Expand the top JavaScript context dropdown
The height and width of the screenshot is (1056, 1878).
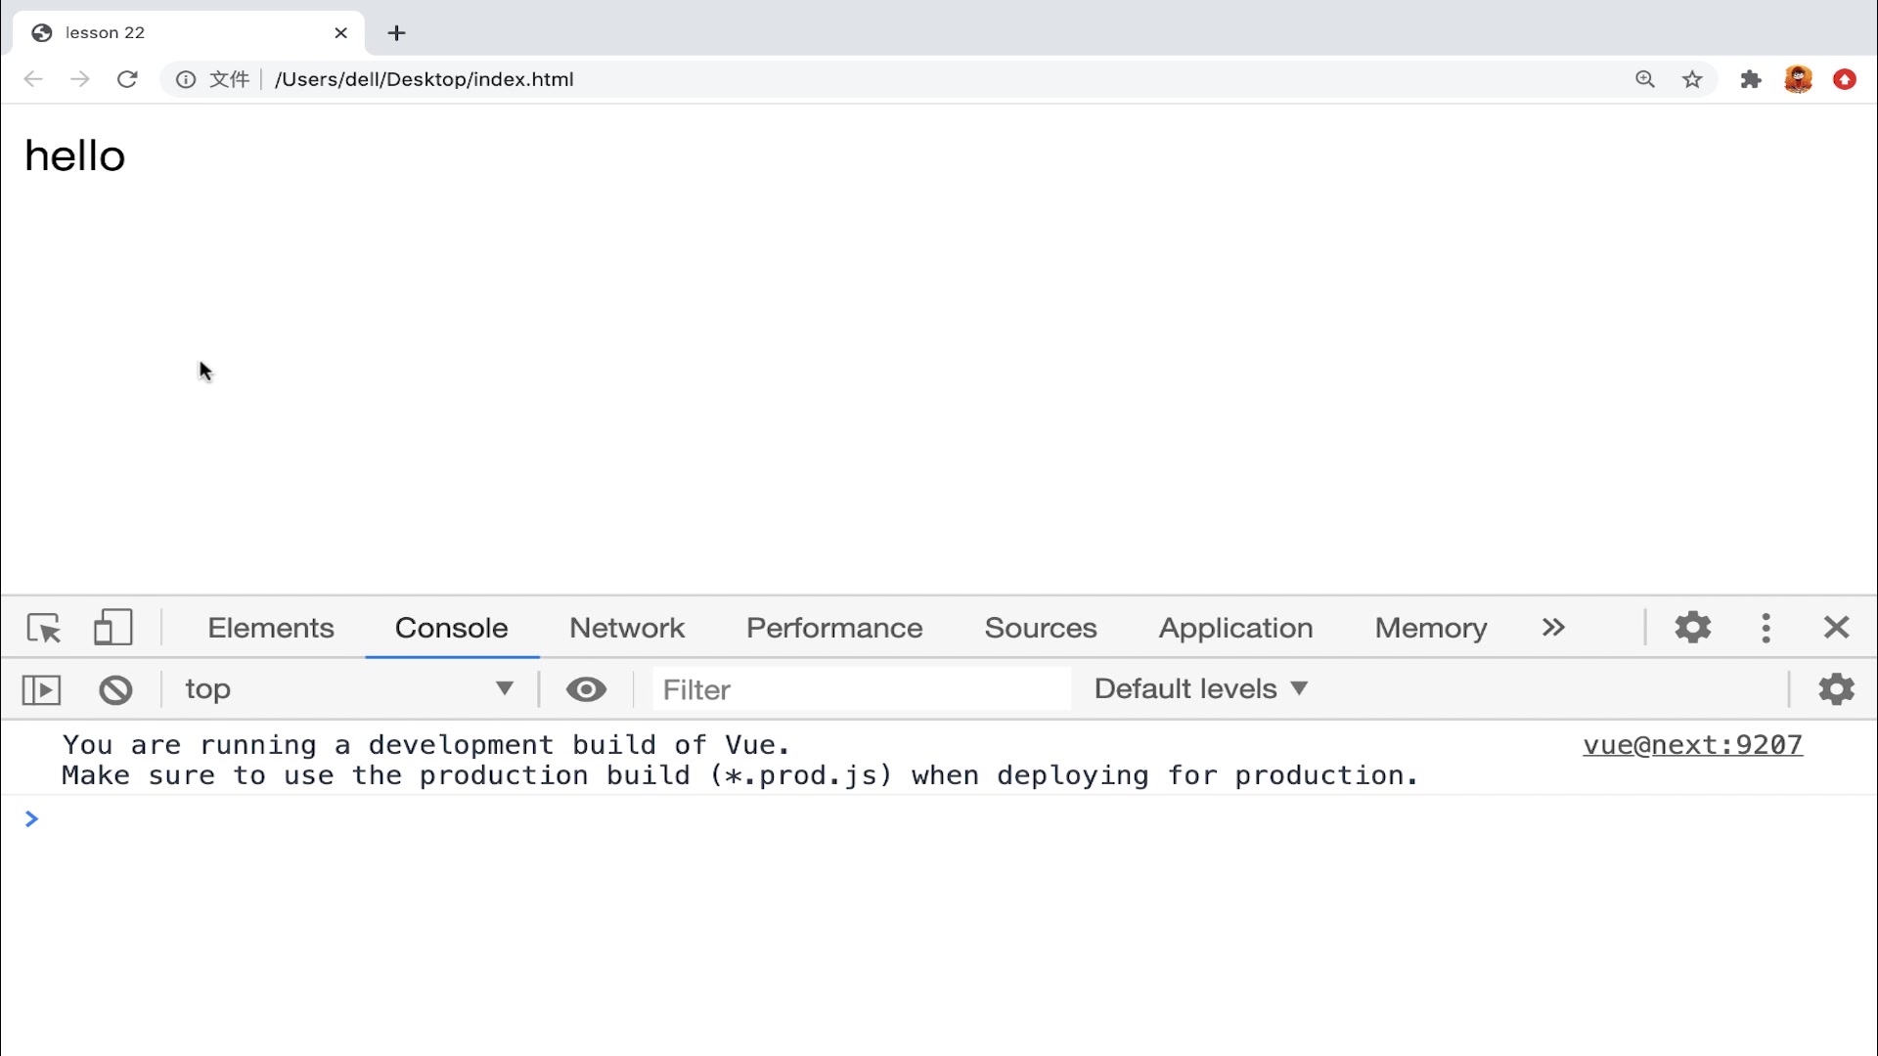[x=350, y=689]
